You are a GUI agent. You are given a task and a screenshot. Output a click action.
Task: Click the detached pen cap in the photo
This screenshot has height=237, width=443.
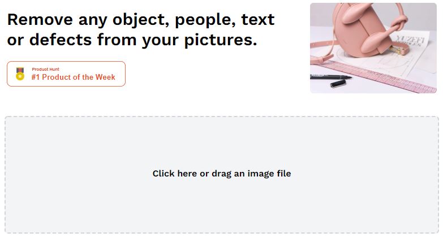tap(338, 84)
